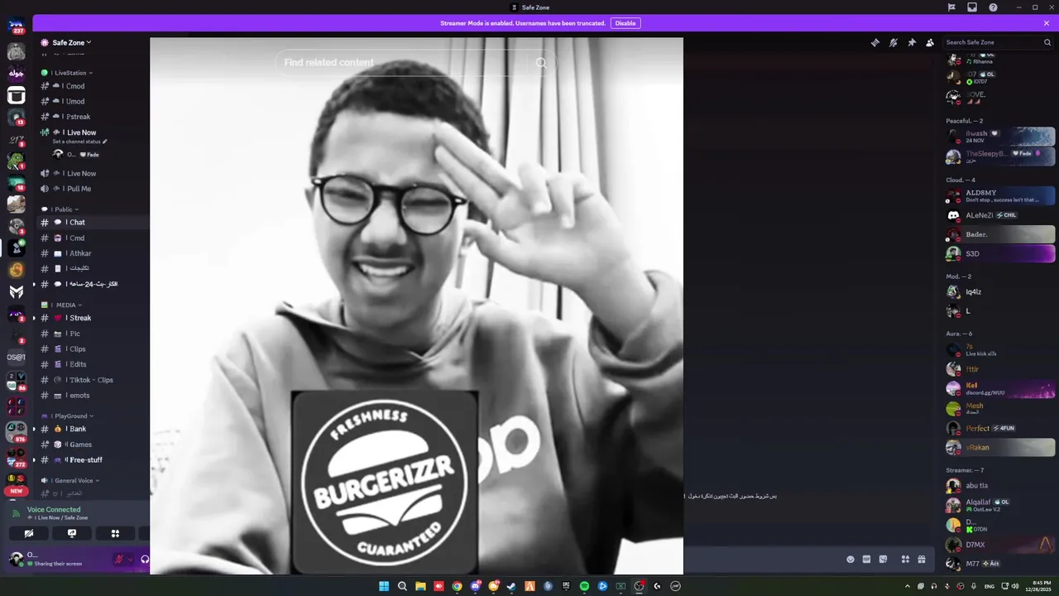Open the Tiktok - Clips channel

pyautogui.click(x=91, y=380)
